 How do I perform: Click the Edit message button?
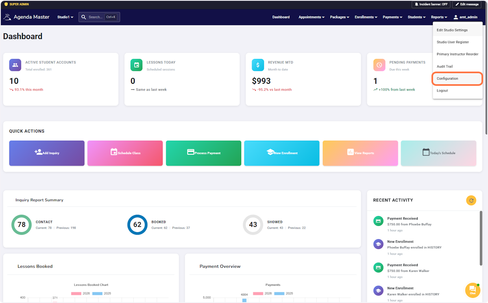pyautogui.click(x=467, y=4)
